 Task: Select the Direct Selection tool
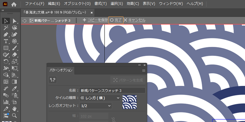click(14, 21)
